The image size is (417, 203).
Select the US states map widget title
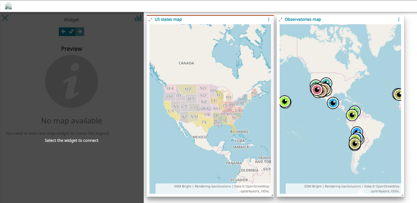click(x=168, y=20)
